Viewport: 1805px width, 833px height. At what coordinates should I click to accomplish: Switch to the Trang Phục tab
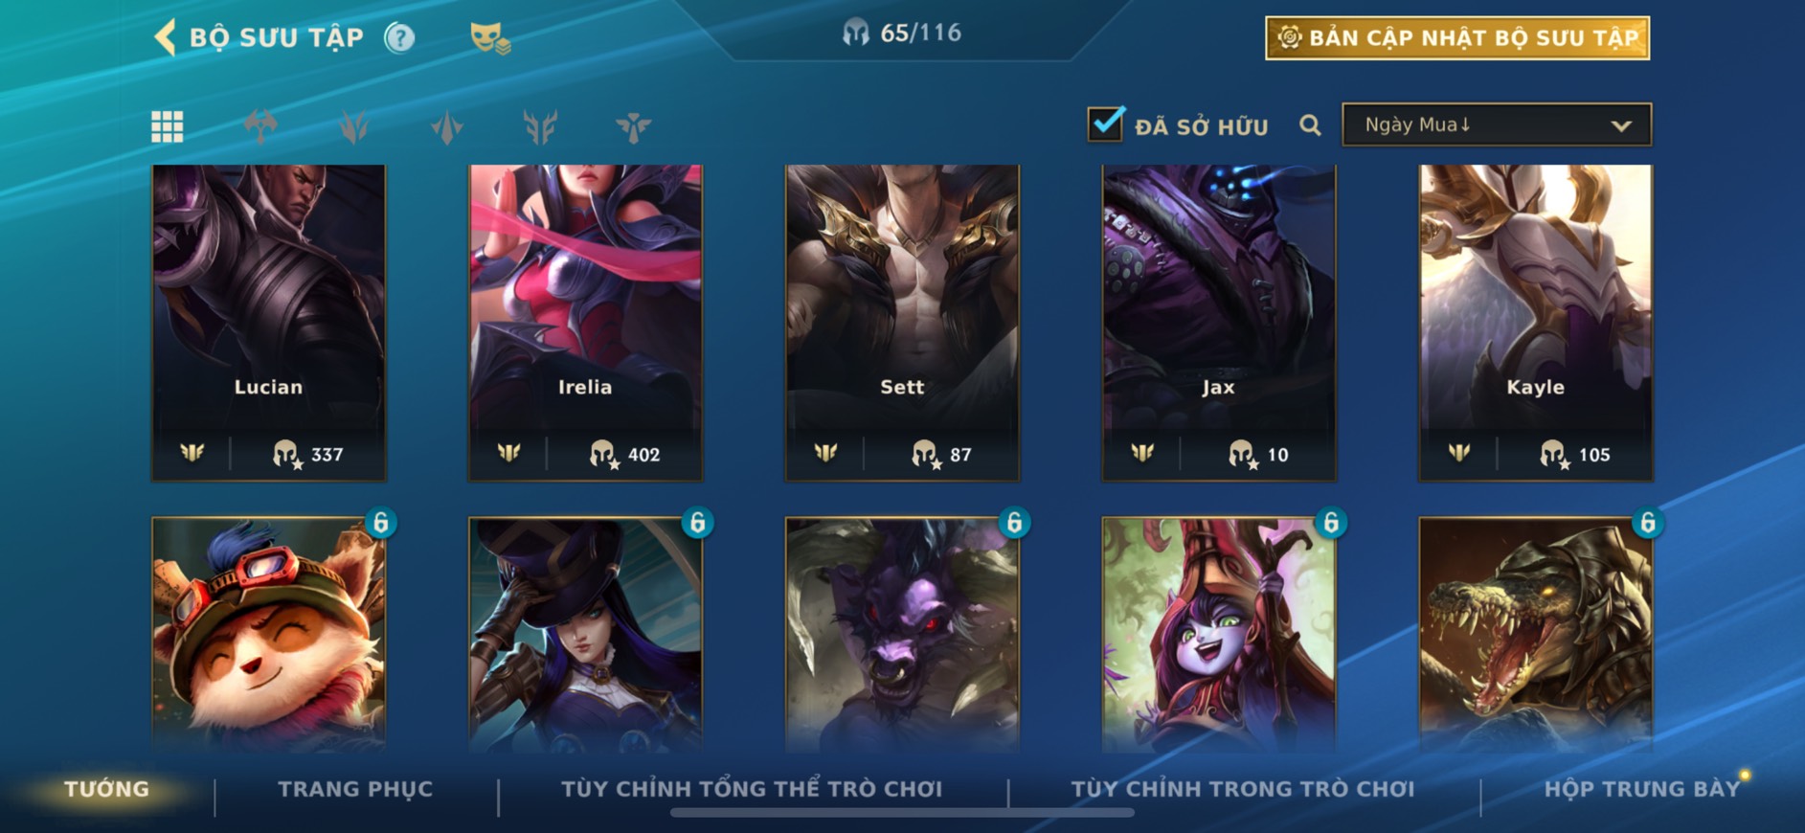tap(355, 789)
